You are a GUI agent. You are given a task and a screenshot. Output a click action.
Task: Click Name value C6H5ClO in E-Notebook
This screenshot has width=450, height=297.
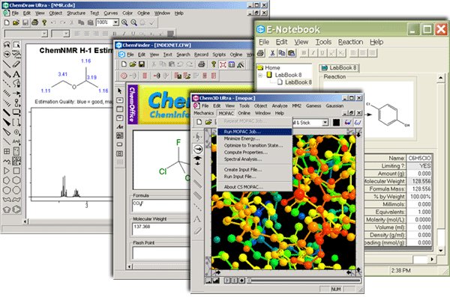pos(419,158)
